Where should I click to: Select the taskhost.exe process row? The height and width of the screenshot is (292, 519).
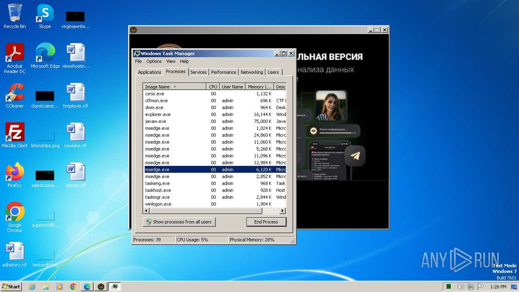(215, 190)
